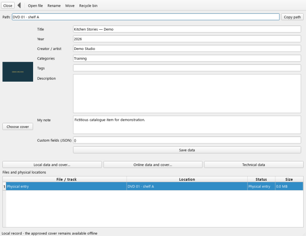This screenshot has width=306, height=236.
Task: Click the back arrow icon in toolbar
Action: pos(19,6)
